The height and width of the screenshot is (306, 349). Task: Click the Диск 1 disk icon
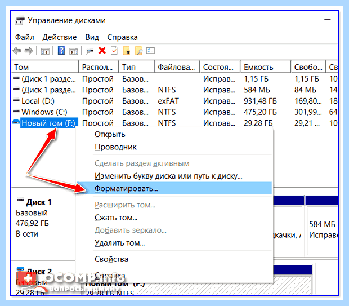[20, 199]
